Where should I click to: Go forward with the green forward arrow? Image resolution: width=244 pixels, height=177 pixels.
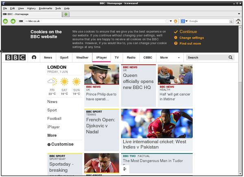pos(13,21)
